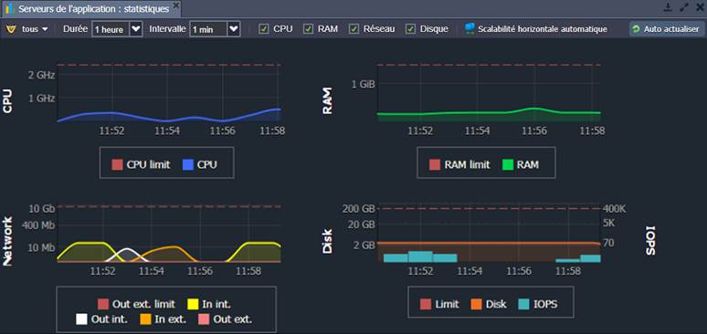Viewport: 707px width, 334px height.
Task: Click the Auto actualiser button
Action: pos(667,29)
